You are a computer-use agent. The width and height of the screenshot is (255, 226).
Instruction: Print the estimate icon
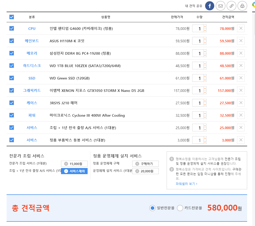242,6
